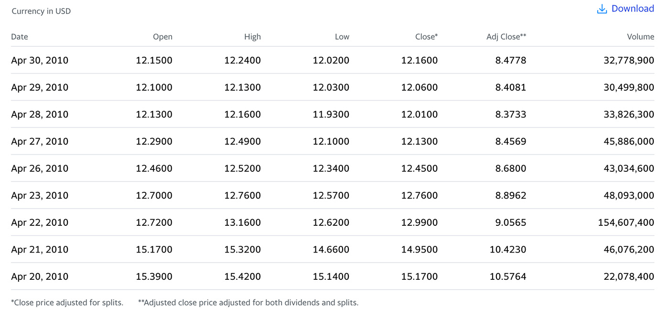The height and width of the screenshot is (317, 669).
Task: Click the Adj Close** column header
Action: pos(506,37)
